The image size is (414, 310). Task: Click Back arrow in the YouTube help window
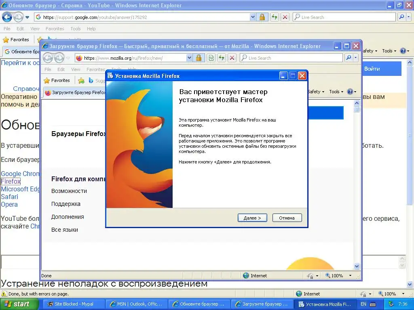click(7, 17)
